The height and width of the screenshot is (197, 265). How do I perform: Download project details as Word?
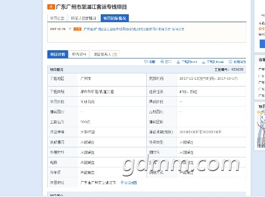pyautogui.click(x=187, y=62)
